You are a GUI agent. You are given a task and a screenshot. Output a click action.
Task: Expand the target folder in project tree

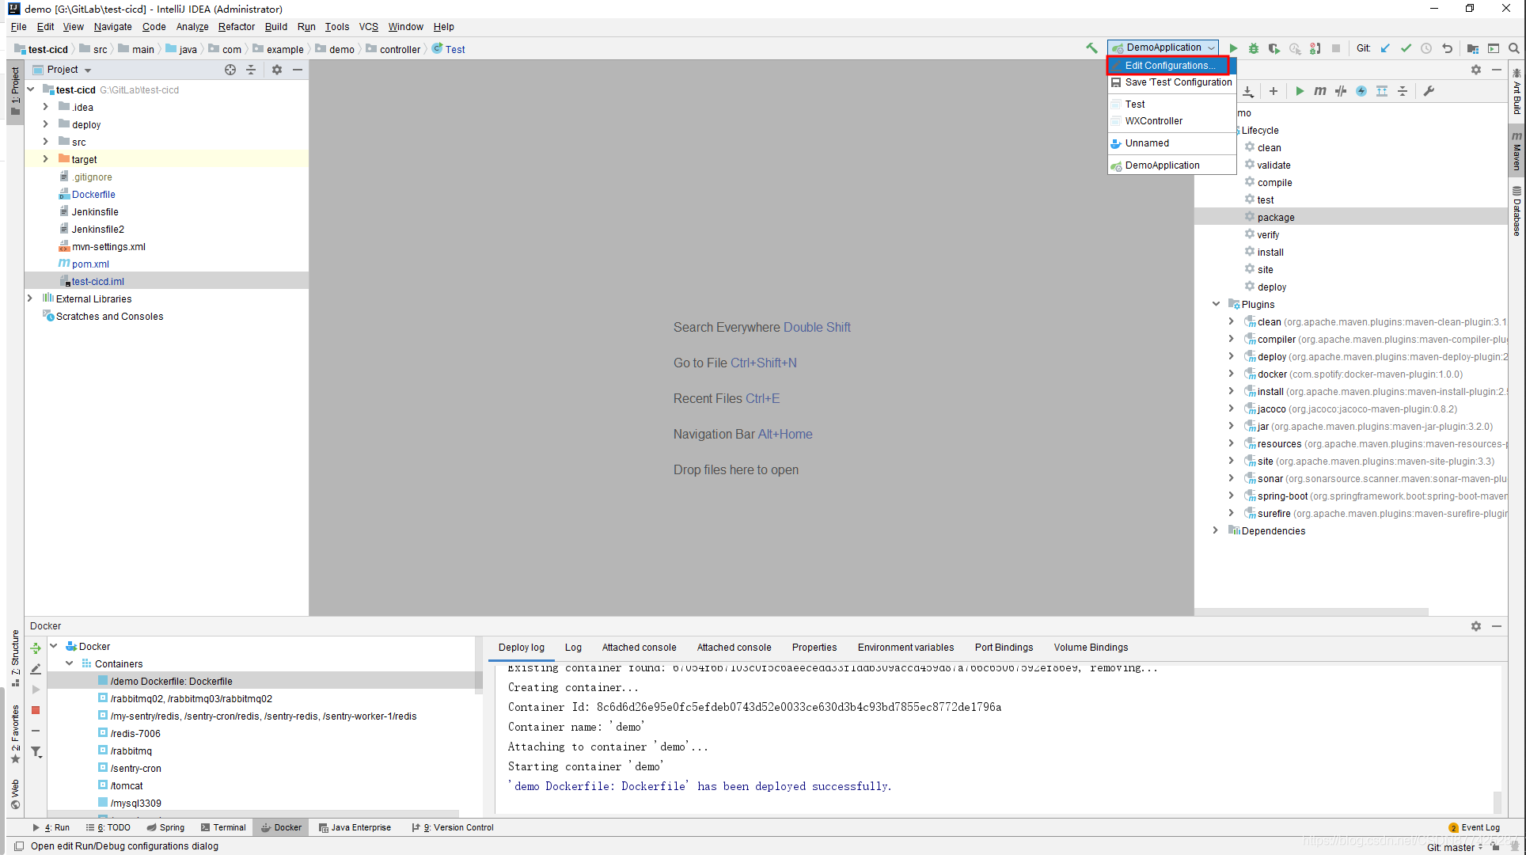coord(45,159)
